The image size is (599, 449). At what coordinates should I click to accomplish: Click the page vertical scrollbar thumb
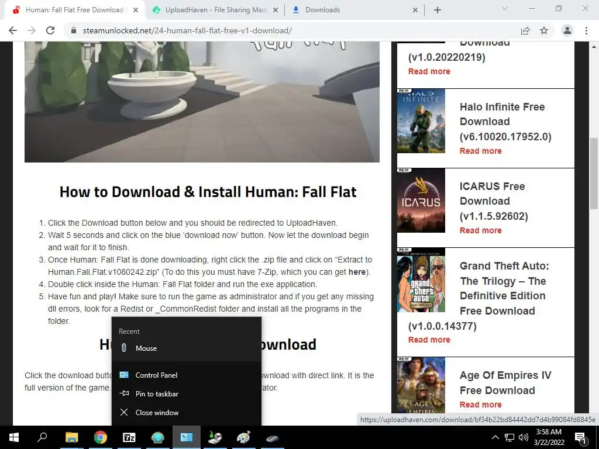coord(594,174)
